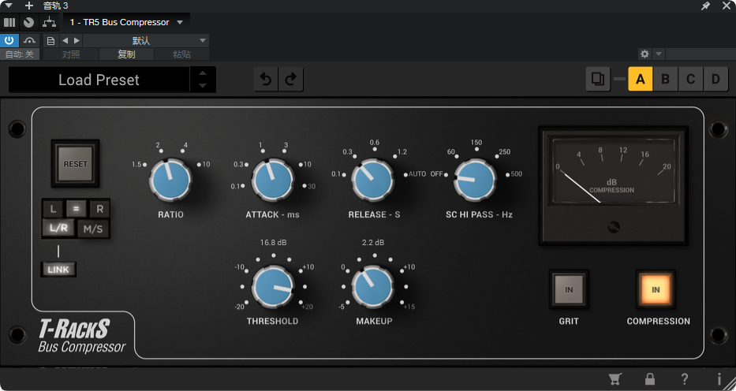The image size is (736, 391).
Task: Open the plugin selector dropdown arrow
Action: click(180, 22)
